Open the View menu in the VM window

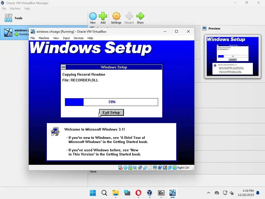pos(56,38)
